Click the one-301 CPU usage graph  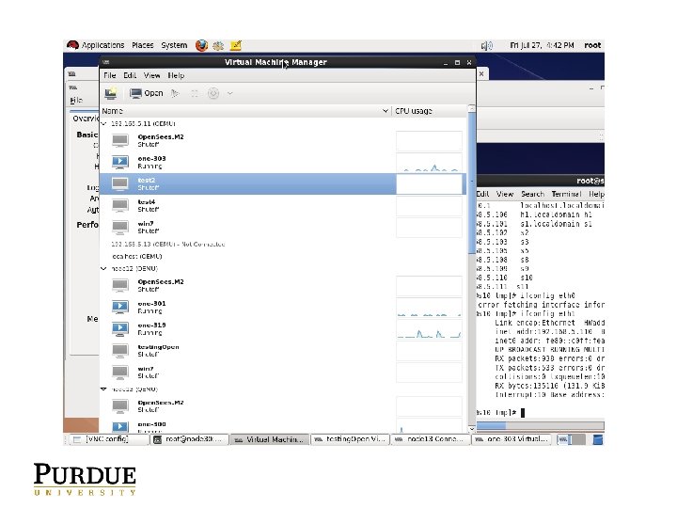coord(429,307)
